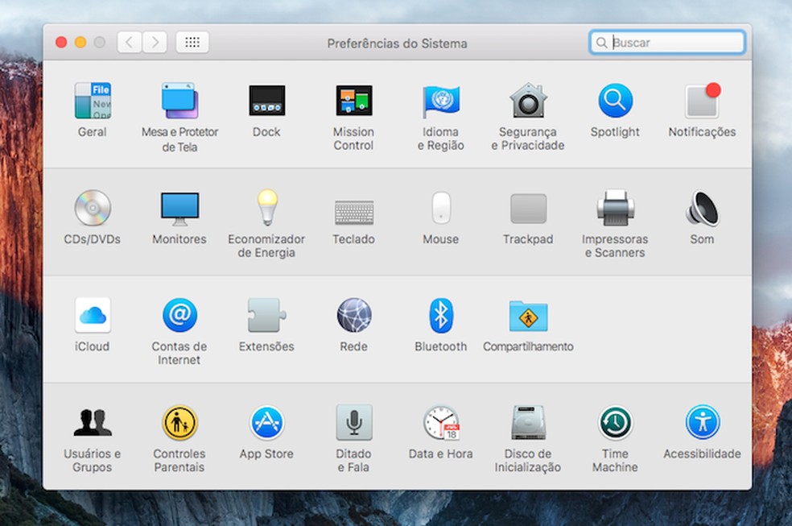Click the Dock preferences icon
The width and height of the screenshot is (792, 526).
tap(266, 101)
